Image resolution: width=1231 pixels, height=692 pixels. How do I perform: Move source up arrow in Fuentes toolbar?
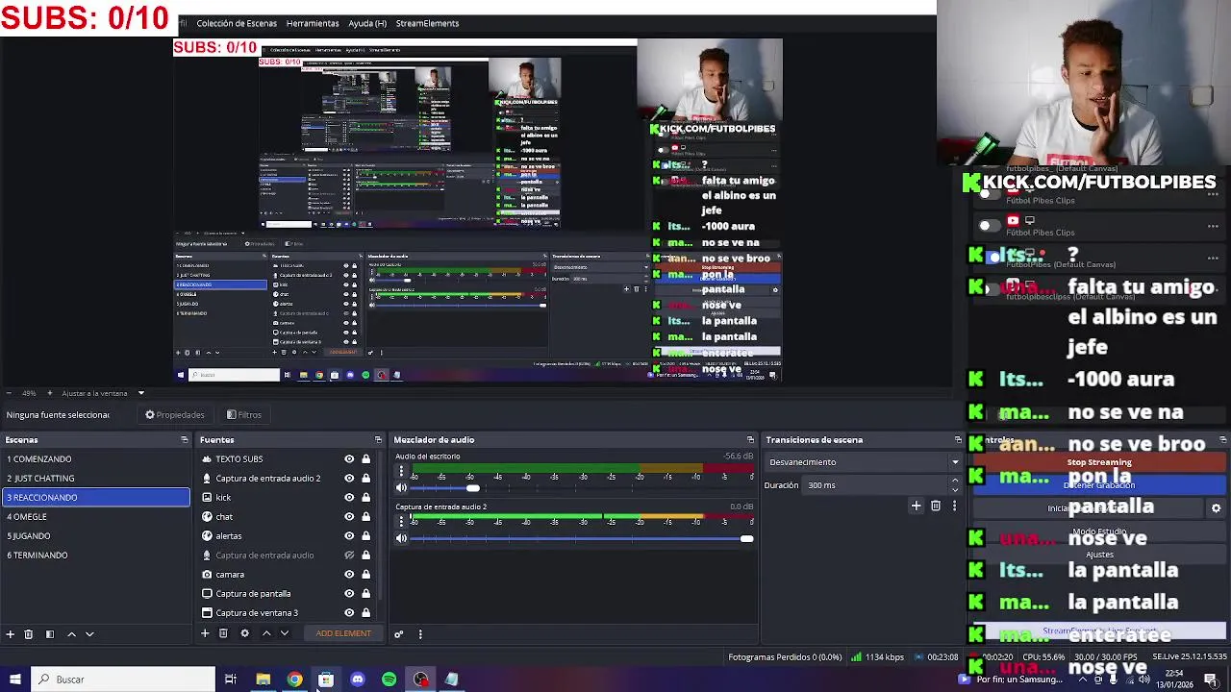266,633
